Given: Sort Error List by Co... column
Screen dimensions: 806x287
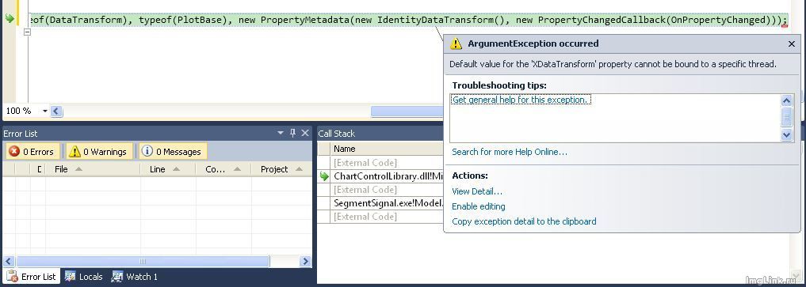Looking at the screenshot, I should click(223, 169).
